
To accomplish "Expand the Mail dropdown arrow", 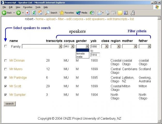I will pos(103,13).
